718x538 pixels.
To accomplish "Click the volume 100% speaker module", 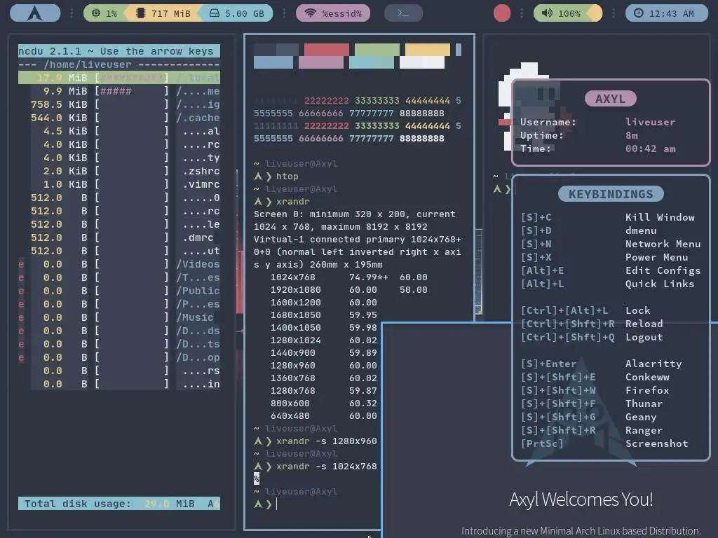I will click(562, 13).
